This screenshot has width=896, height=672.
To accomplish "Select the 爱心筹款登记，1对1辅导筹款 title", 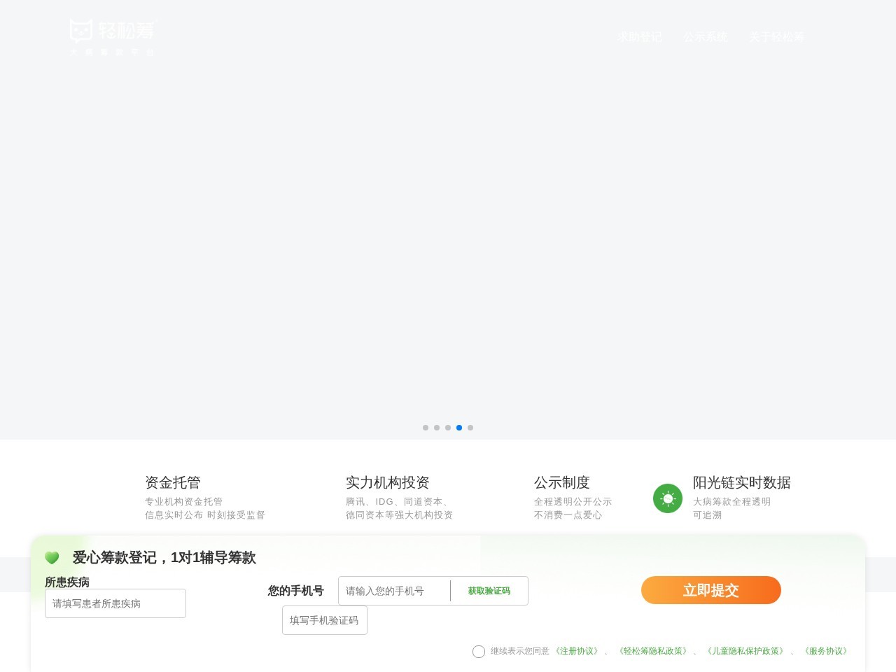I will [x=164, y=558].
